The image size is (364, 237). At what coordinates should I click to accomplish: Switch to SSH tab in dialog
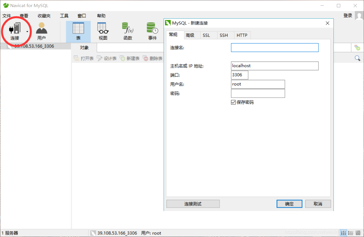click(x=224, y=35)
